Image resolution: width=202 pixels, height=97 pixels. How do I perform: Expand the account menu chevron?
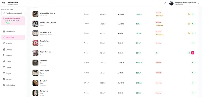198,3
